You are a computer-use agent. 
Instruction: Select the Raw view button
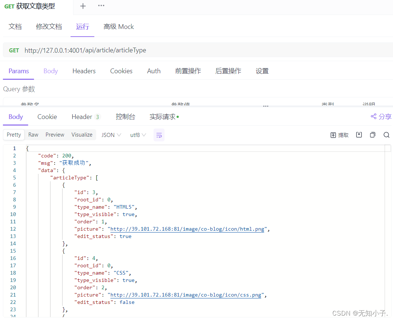(33, 135)
